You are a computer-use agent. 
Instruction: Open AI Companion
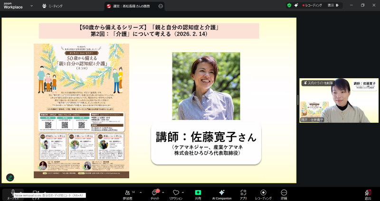pos(221,193)
